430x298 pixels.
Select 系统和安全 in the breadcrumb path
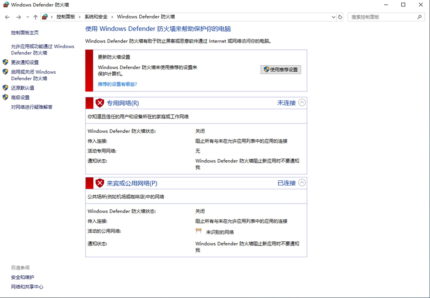pos(96,17)
